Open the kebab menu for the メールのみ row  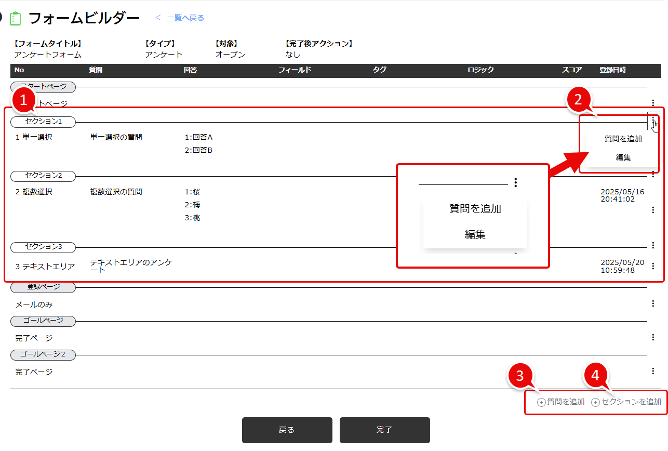[x=653, y=304]
